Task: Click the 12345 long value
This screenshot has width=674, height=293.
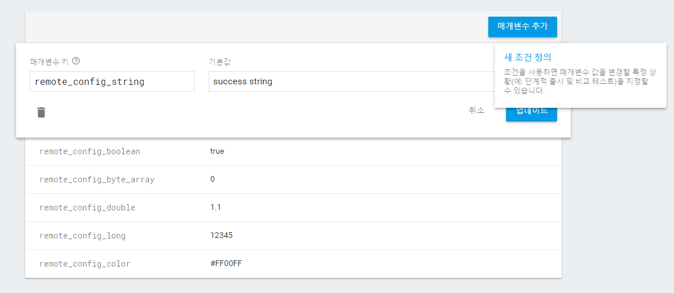Action: (221, 236)
